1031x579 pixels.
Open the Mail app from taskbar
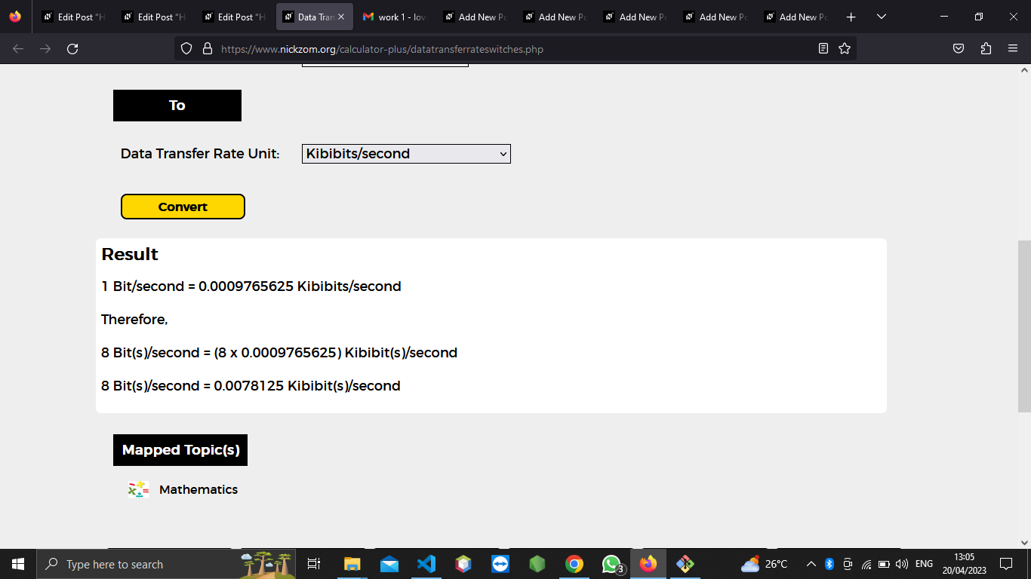pos(389,564)
